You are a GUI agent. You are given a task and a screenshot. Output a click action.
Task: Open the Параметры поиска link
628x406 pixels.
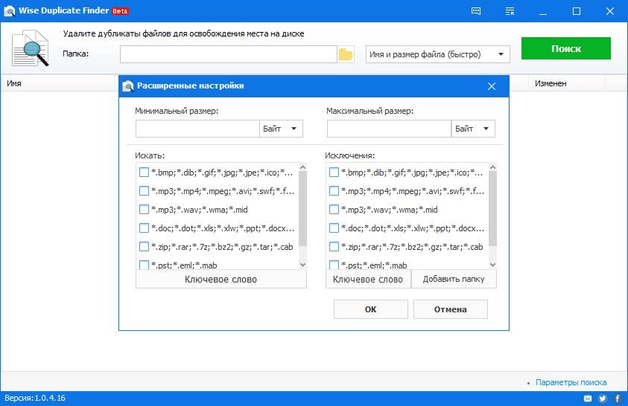tap(571, 382)
